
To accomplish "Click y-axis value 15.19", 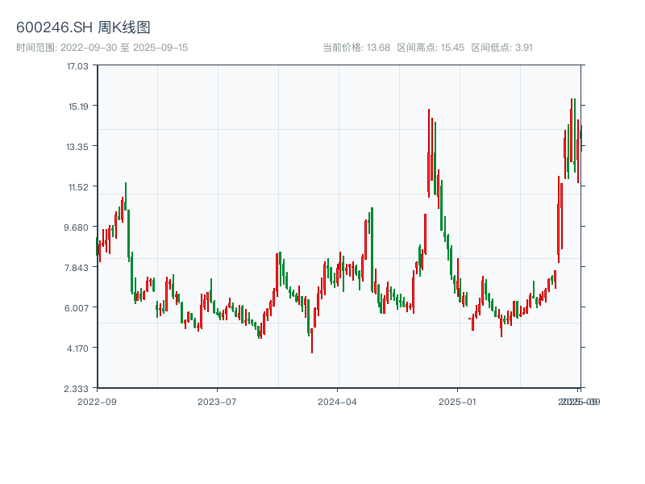I will pyautogui.click(x=78, y=106).
